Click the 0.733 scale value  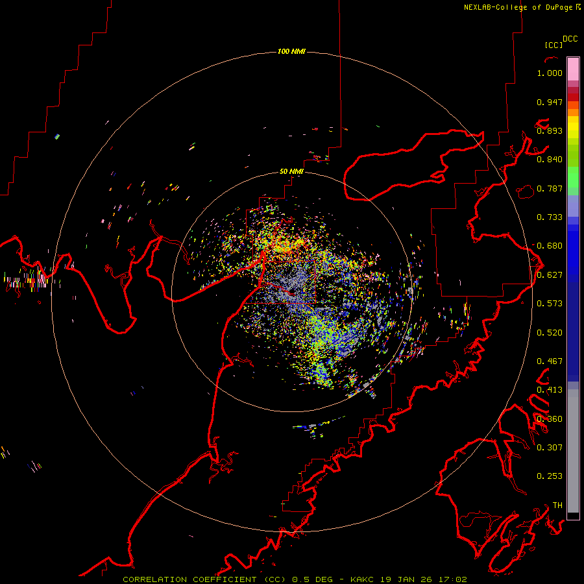pyautogui.click(x=550, y=217)
